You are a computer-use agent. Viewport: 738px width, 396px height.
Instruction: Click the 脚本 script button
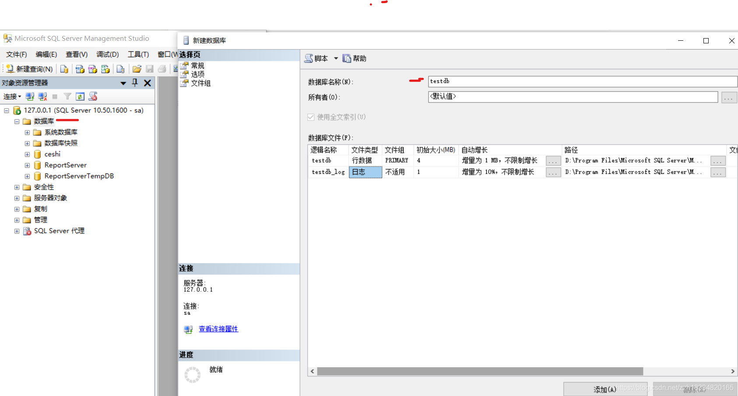pos(316,58)
